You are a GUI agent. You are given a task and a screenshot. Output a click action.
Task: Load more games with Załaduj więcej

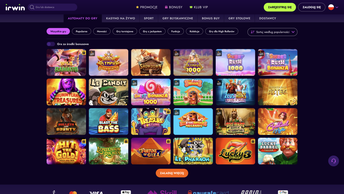click(172, 173)
